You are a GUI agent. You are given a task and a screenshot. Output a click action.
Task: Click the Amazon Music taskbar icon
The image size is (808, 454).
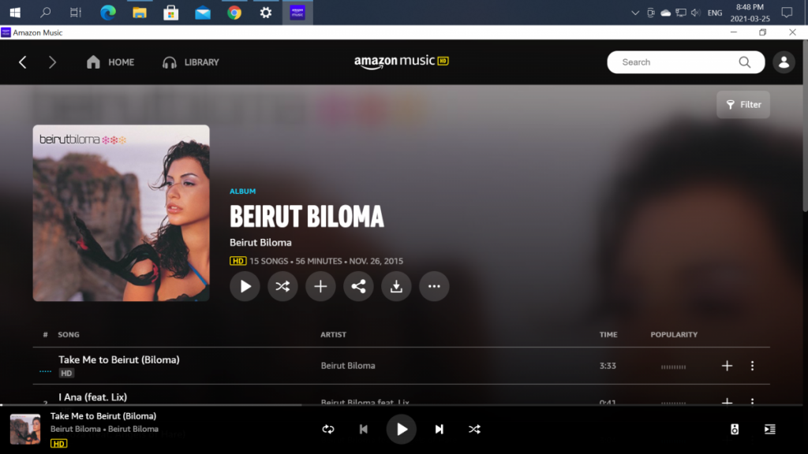(297, 13)
